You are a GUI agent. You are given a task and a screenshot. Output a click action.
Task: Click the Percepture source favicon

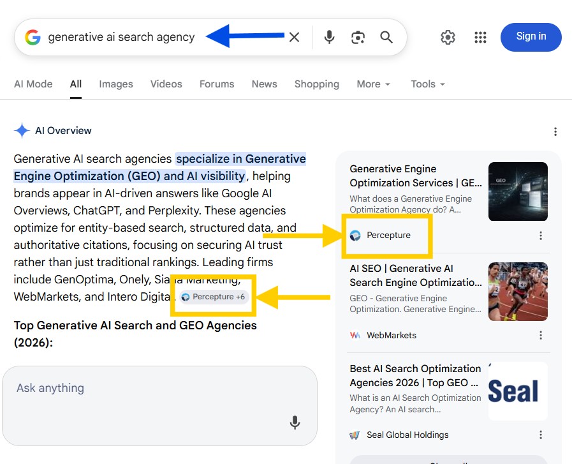[x=355, y=236]
